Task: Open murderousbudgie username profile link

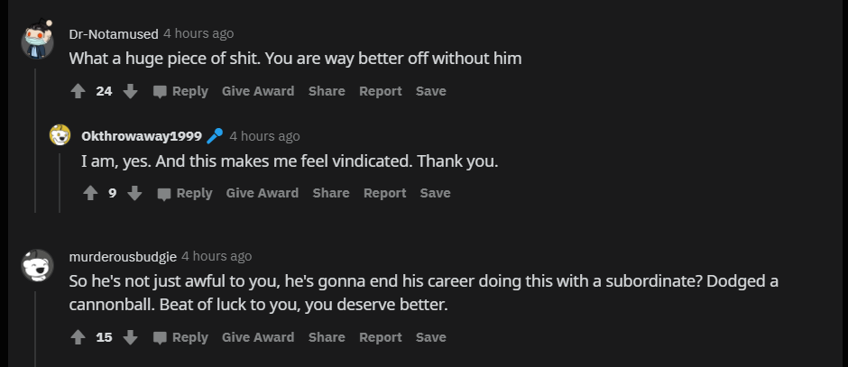Action: (123, 257)
